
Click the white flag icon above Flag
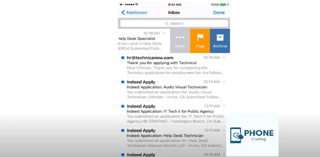(200, 37)
